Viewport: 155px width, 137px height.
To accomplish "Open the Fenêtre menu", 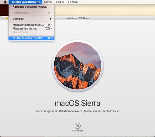I will point(73,2).
